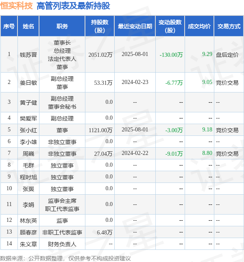Click the 53.31万 holdings value
244x262 pixels.
pos(103,83)
